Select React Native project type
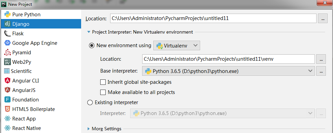 coord(41,128)
